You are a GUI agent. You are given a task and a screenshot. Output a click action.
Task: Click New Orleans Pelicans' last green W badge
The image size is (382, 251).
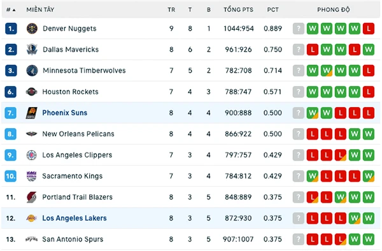point(369,134)
